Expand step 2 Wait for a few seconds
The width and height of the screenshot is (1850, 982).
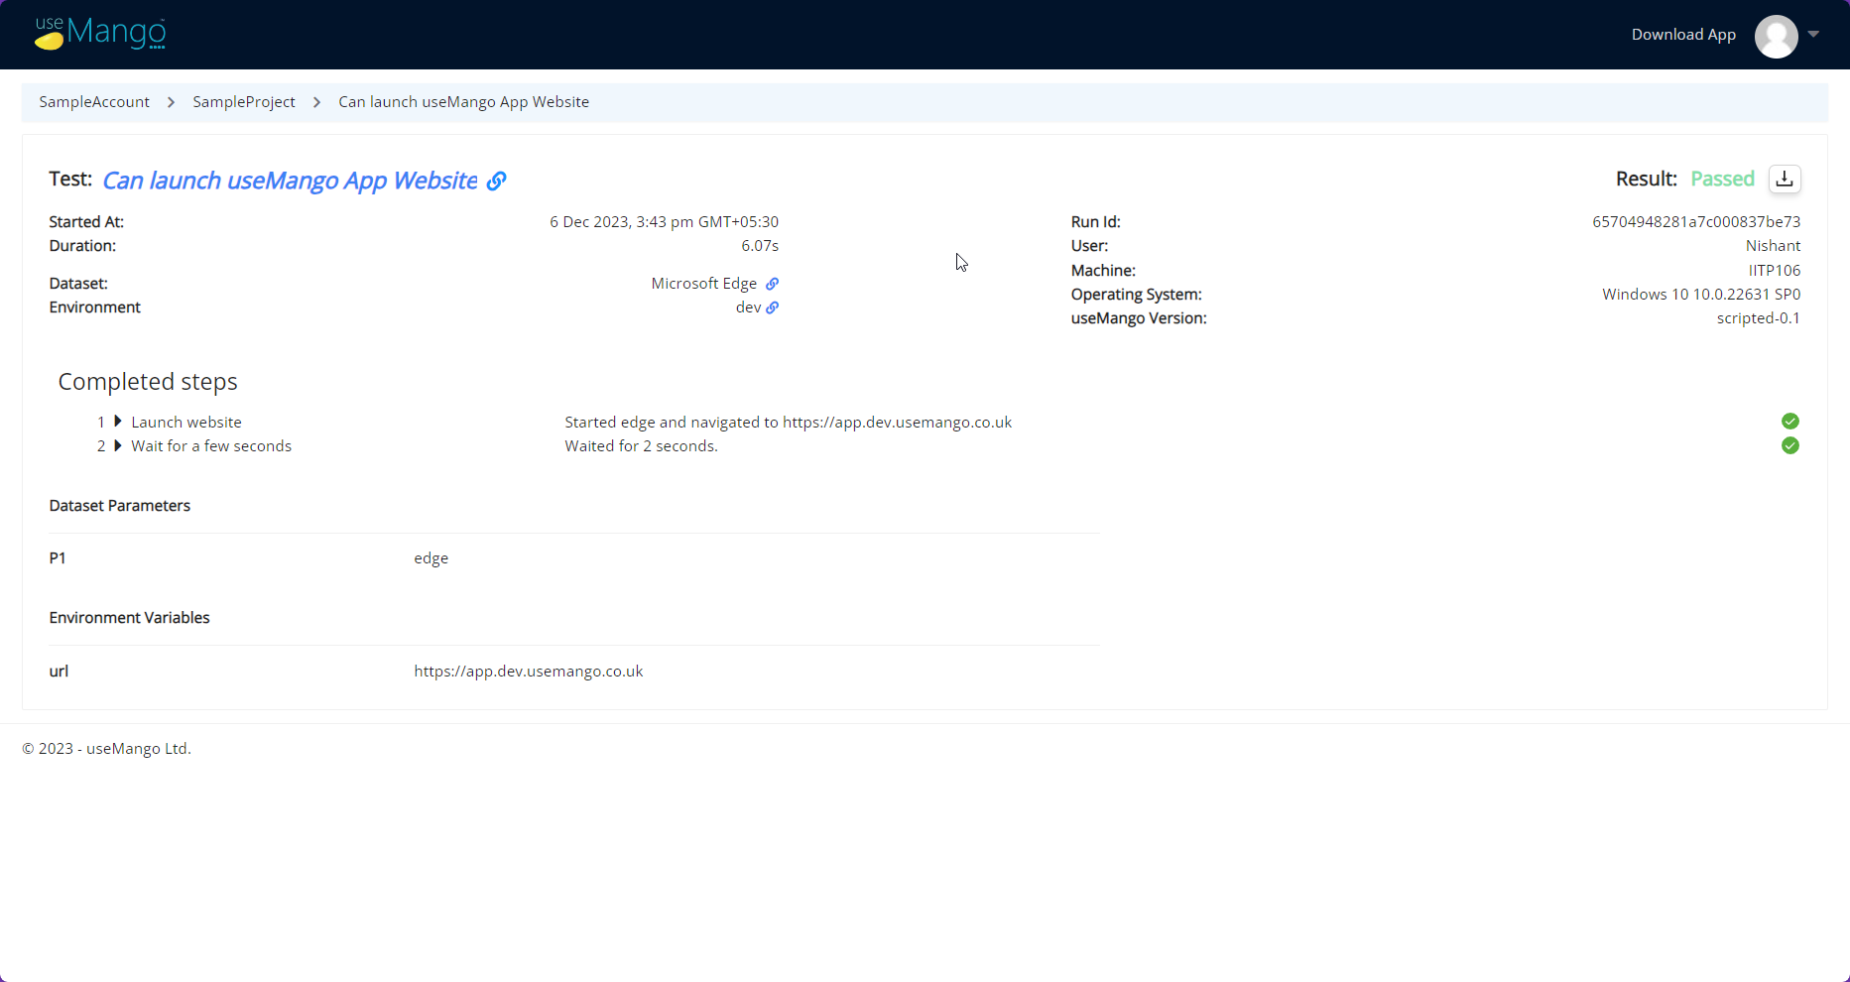point(118,445)
